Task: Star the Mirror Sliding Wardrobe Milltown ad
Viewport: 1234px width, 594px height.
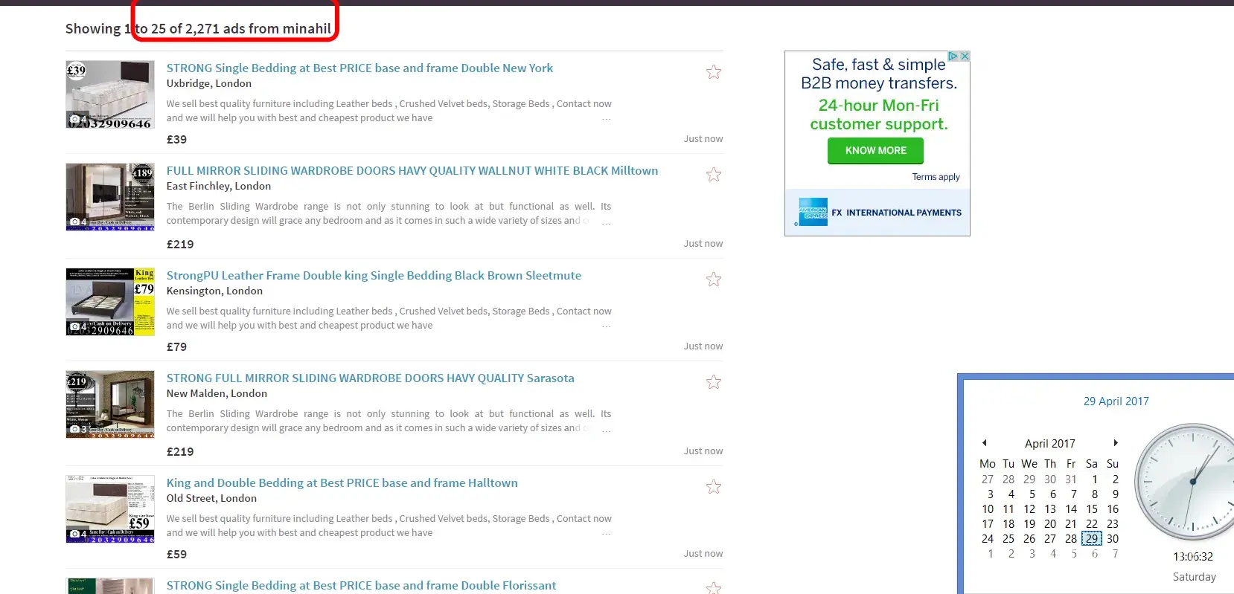Action: click(714, 175)
